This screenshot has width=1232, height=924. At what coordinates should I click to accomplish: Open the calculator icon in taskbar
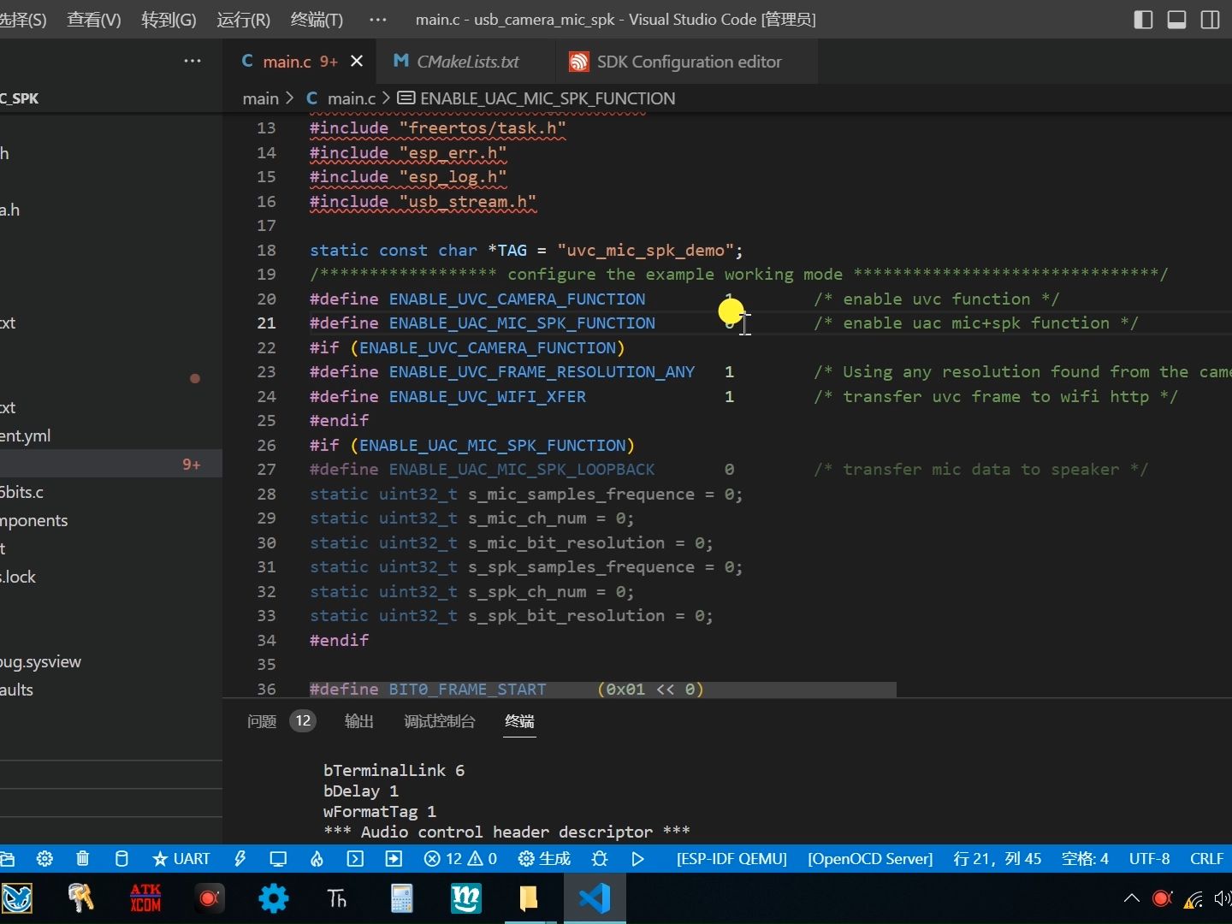coord(401,898)
